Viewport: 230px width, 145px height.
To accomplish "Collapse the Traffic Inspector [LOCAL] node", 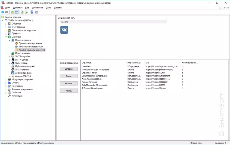I will click(2, 20).
